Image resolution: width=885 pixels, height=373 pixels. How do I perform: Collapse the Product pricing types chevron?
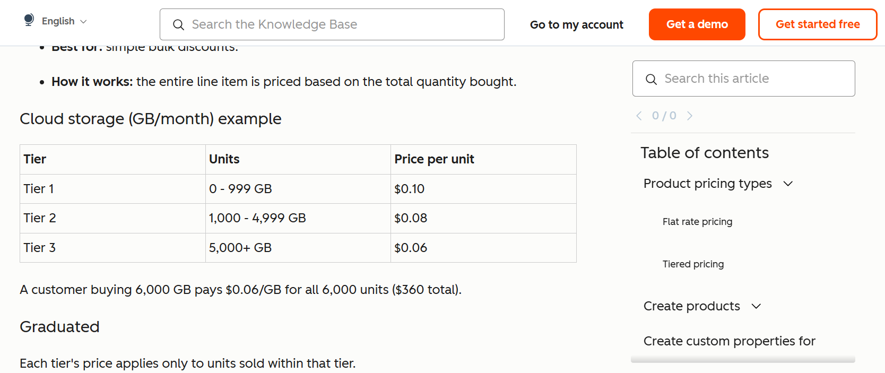tap(788, 184)
